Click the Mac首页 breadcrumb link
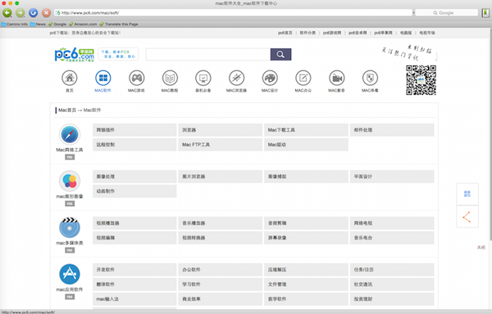The height and width of the screenshot is (314, 492). 67,110
